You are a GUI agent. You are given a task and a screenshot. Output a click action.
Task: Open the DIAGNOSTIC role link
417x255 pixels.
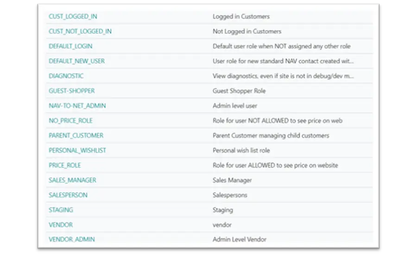[66, 76]
